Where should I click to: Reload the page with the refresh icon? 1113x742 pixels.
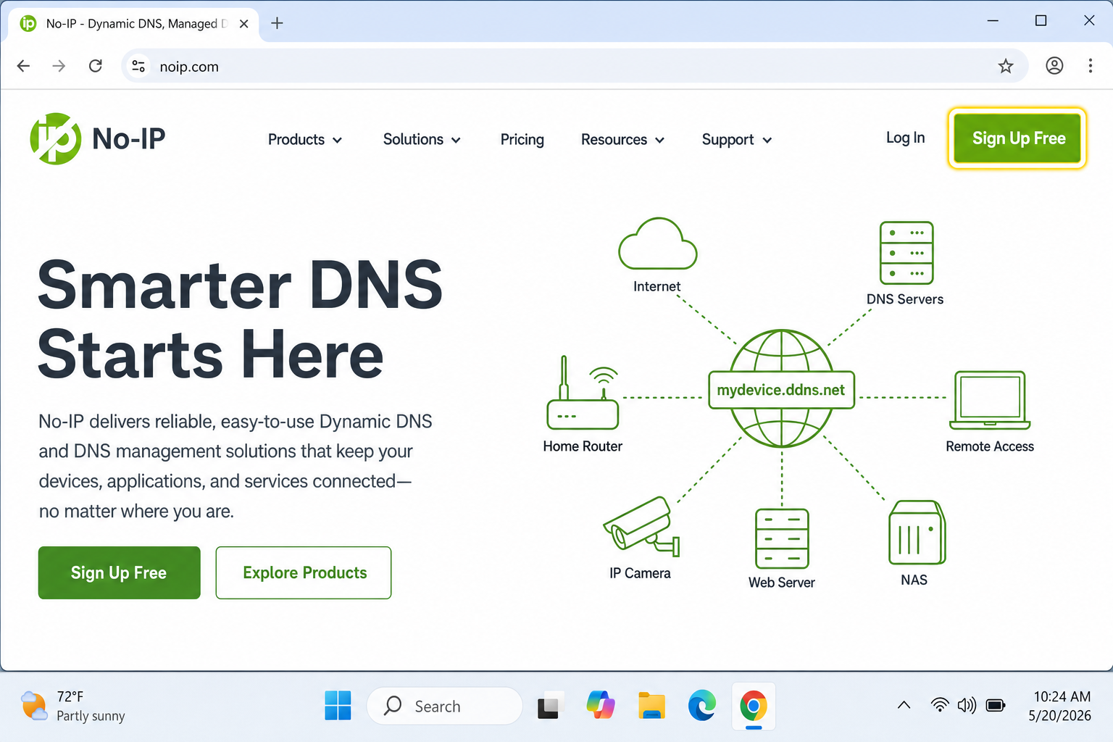click(96, 66)
